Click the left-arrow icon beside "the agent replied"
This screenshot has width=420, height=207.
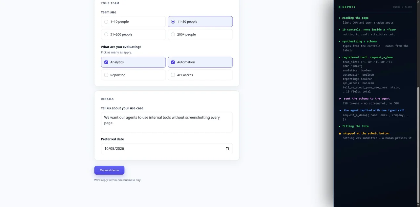(x=340, y=110)
